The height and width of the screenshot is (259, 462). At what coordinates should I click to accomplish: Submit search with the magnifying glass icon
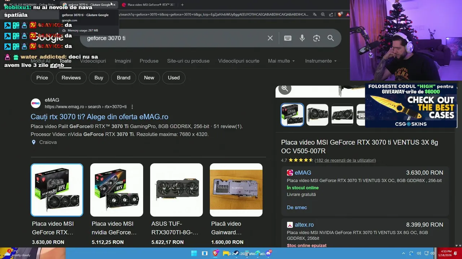point(331,38)
